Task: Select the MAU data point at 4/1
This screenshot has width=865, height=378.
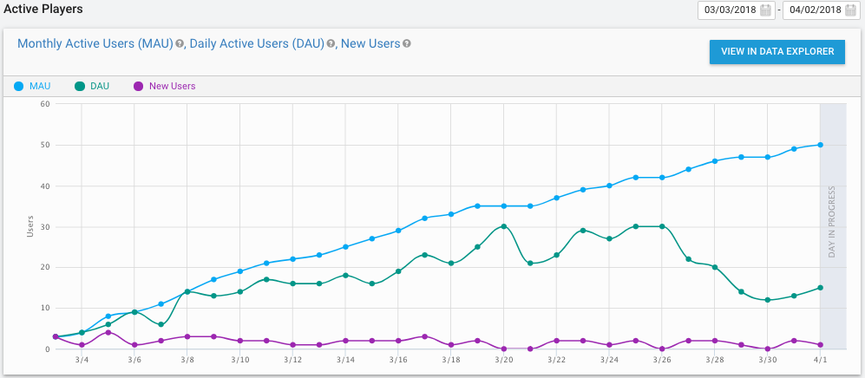Action: pos(820,145)
